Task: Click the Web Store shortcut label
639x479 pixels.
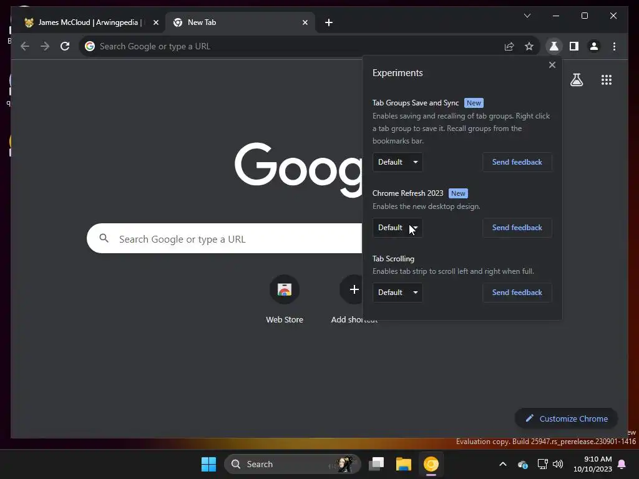Action: (x=285, y=320)
